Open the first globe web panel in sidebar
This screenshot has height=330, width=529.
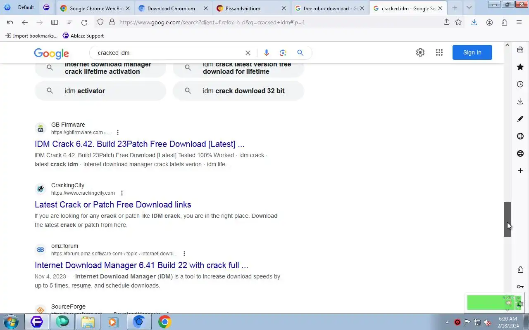[520, 136]
